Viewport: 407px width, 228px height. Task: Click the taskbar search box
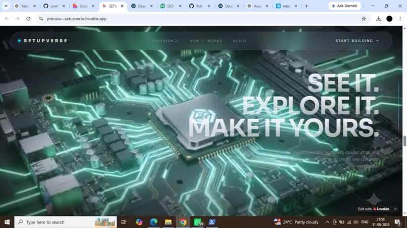coord(66,222)
